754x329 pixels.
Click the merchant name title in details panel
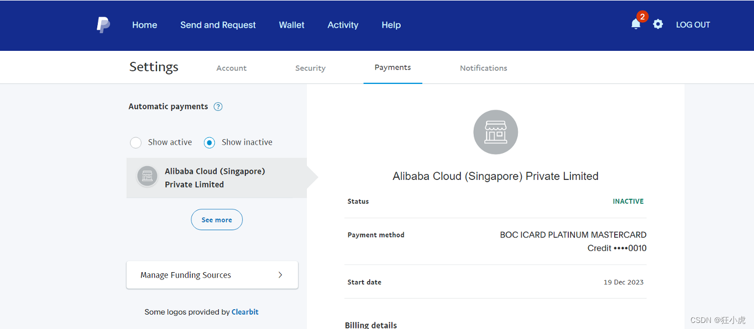pyautogui.click(x=496, y=176)
